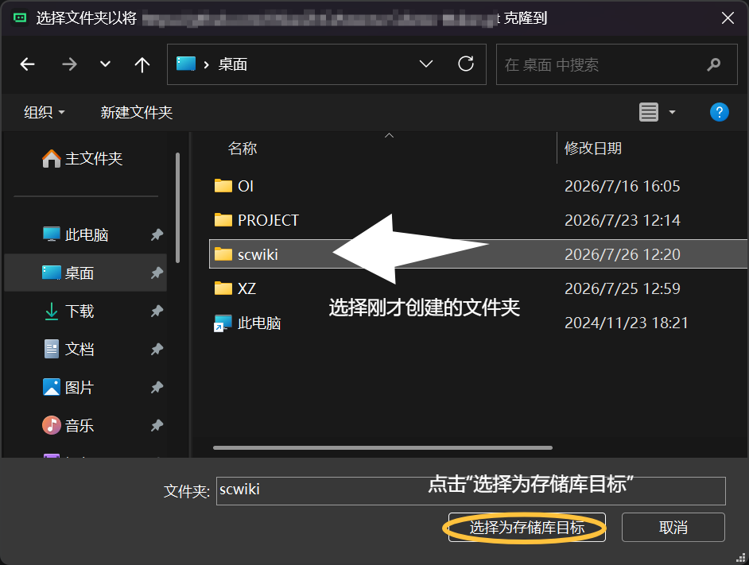Open the 组织 menu
The width and height of the screenshot is (749, 565).
coord(44,112)
